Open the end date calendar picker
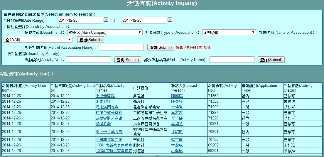This screenshot has width=324, height=157. pyautogui.click(x=170, y=20)
